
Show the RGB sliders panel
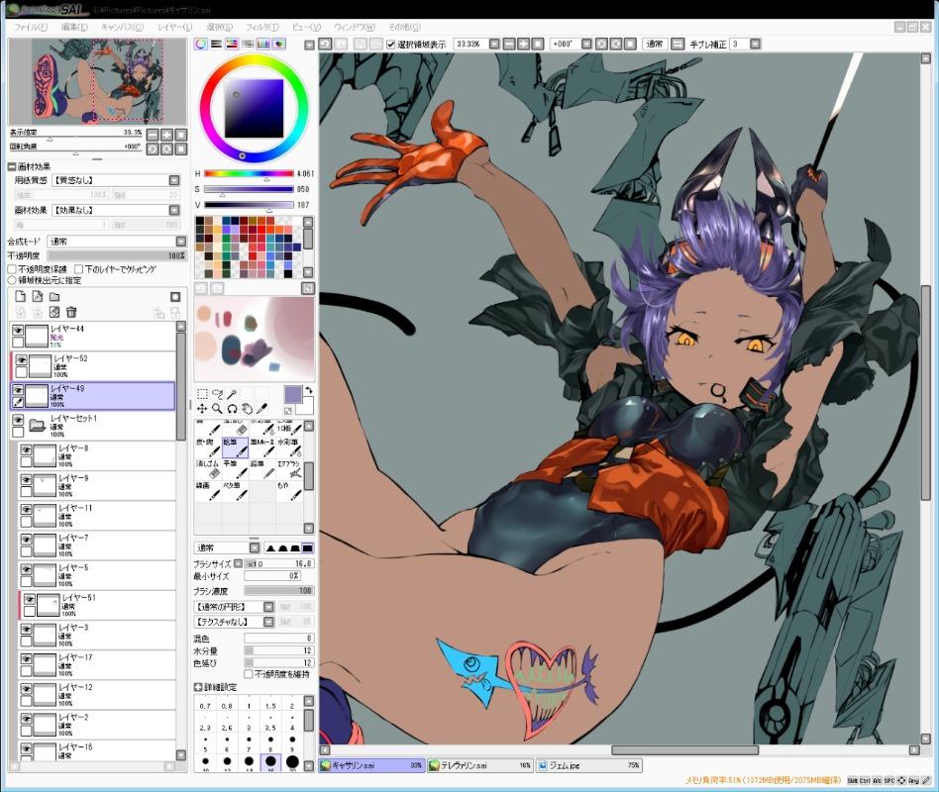click(216, 44)
